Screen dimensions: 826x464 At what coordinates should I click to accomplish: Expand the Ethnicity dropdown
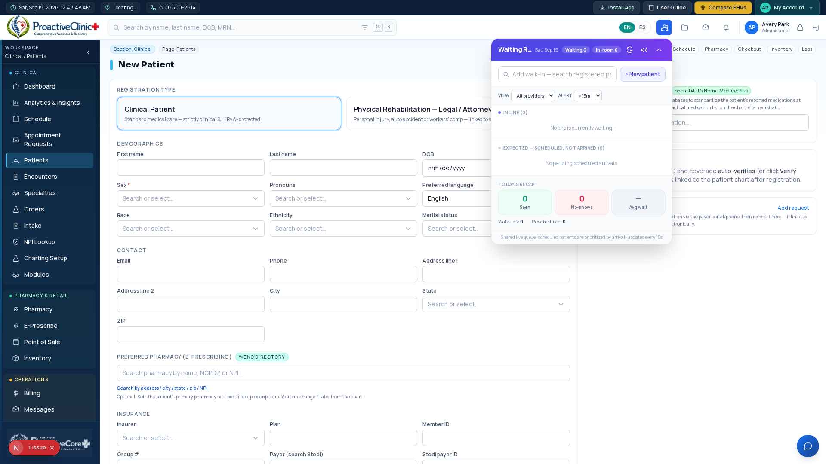pyautogui.click(x=343, y=229)
